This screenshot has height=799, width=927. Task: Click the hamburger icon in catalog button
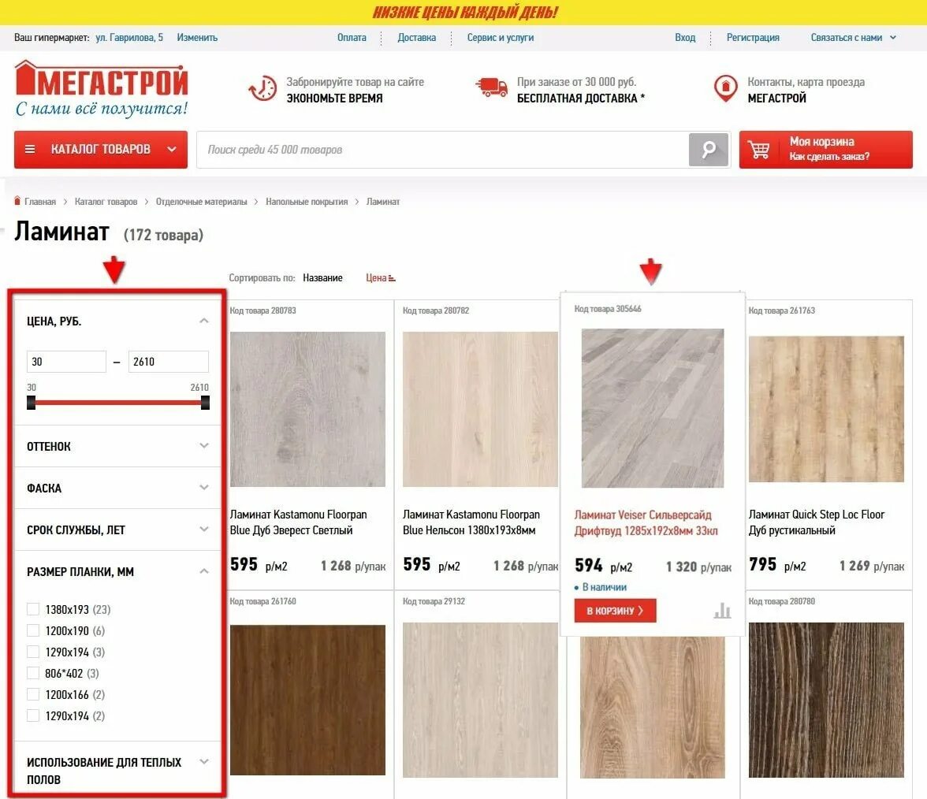coord(30,150)
